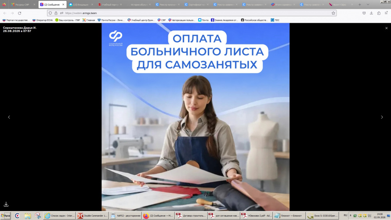Switch to the Ресурсы СФР tab
This screenshot has width=391, height=220.
pyautogui.click(x=23, y=4)
